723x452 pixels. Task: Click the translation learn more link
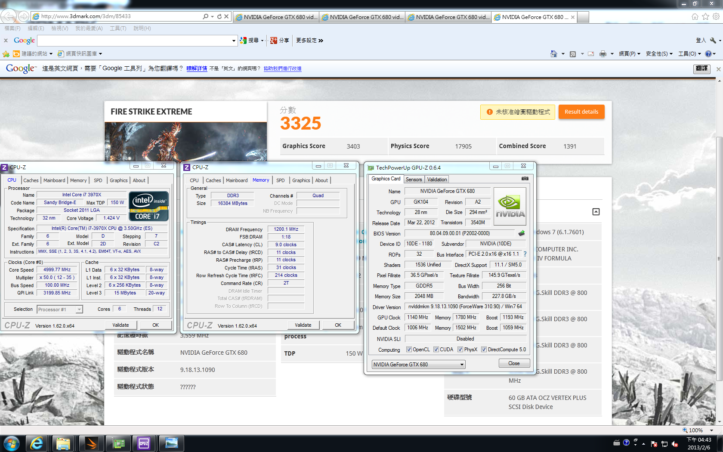pos(197,68)
